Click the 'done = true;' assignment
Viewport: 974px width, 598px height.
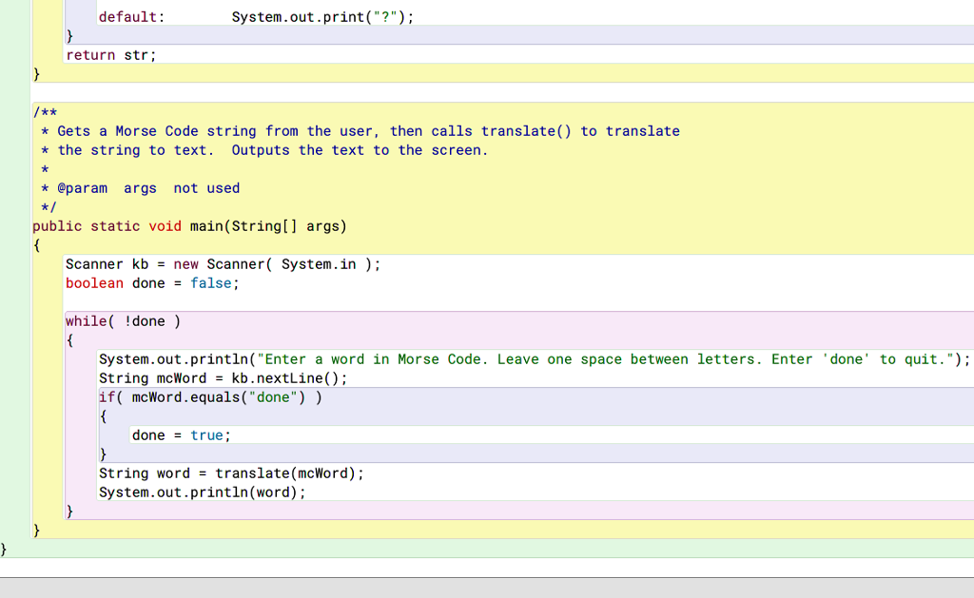point(181,435)
